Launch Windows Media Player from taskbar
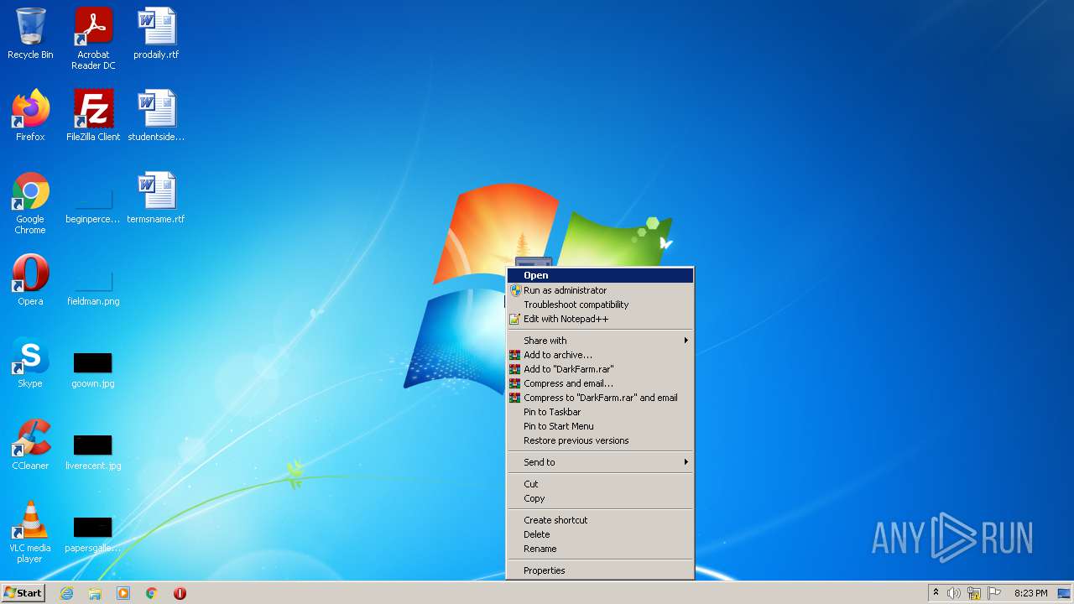The width and height of the screenshot is (1074, 604). click(123, 593)
